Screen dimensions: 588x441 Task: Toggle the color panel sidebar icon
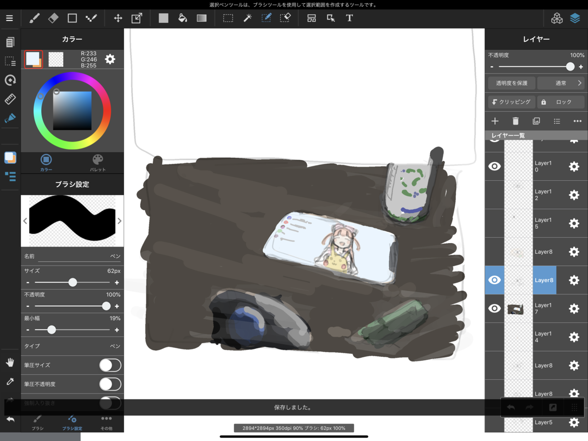(x=10, y=157)
